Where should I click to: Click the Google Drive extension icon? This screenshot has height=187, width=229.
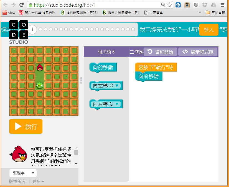coord(213,5)
